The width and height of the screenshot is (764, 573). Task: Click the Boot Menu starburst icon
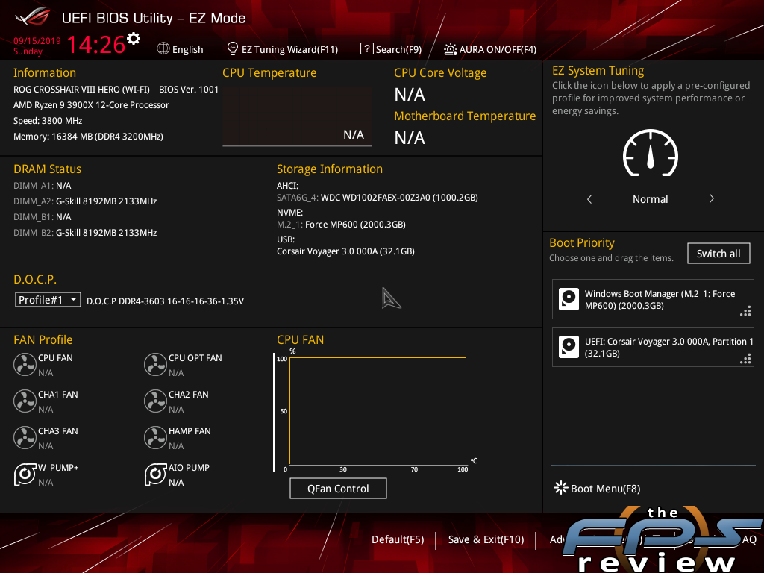(x=561, y=488)
